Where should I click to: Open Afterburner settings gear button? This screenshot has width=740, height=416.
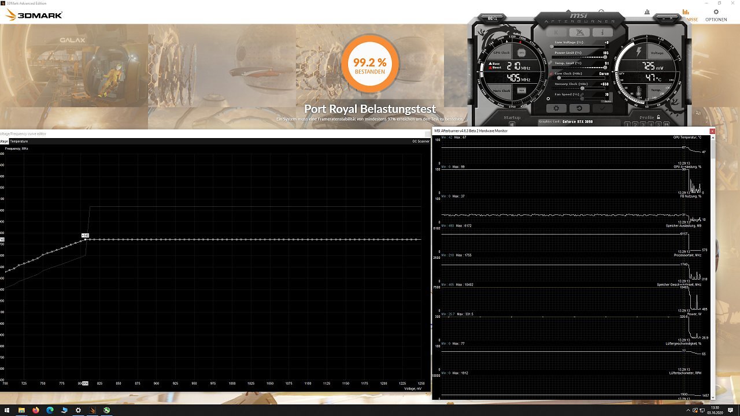pyautogui.click(x=556, y=108)
